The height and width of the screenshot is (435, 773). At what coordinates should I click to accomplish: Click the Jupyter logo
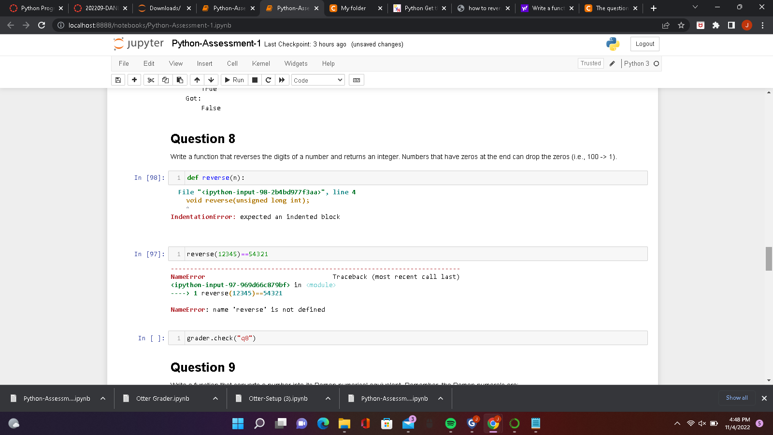coord(139,43)
